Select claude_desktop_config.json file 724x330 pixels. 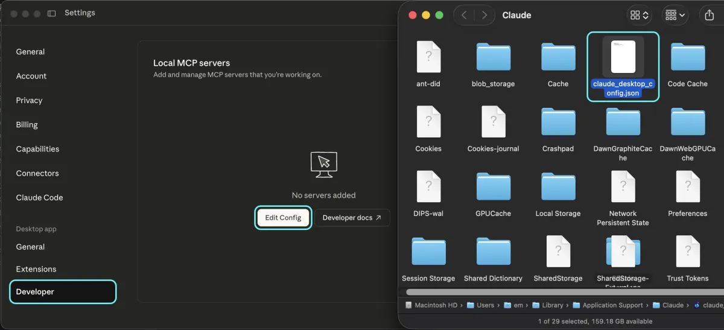coord(623,66)
